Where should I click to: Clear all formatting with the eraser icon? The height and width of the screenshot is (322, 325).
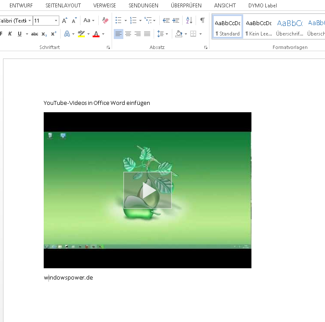click(x=105, y=20)
